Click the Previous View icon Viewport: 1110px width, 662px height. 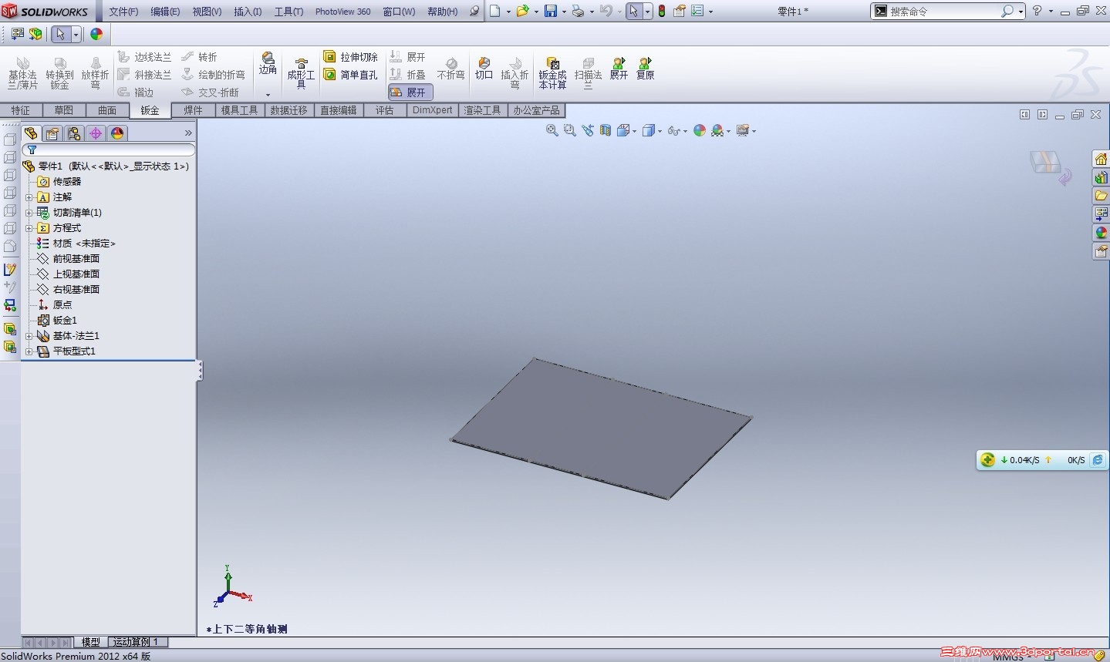tap(588, 131)
